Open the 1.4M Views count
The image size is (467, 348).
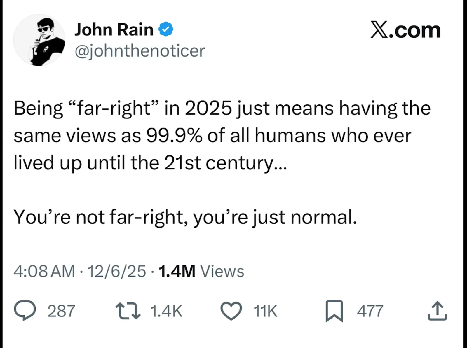tap(201, 271)
